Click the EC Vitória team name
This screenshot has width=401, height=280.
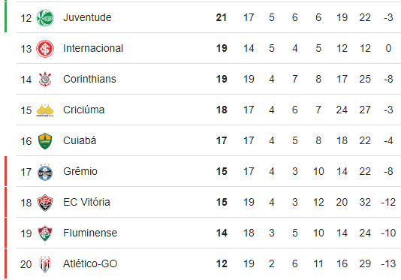[x=86, y=202]
